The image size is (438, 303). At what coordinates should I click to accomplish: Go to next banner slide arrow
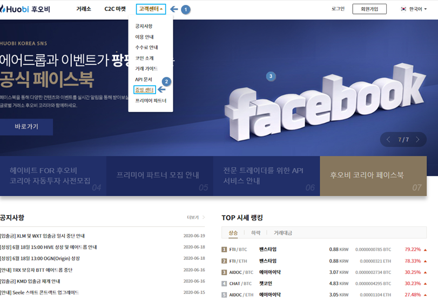[417, 140]
